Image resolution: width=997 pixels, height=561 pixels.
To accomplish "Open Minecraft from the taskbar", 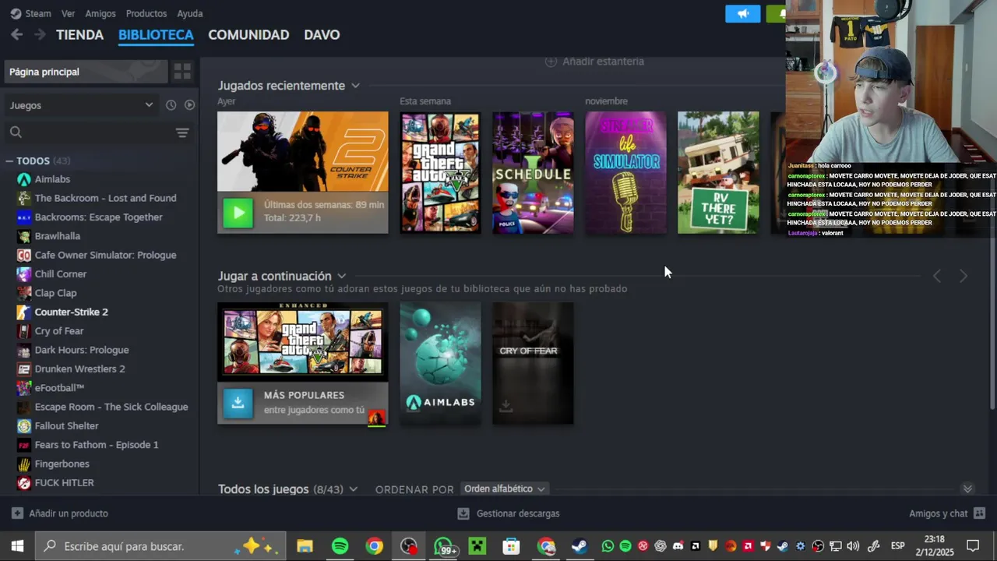I will coord(477,546).
